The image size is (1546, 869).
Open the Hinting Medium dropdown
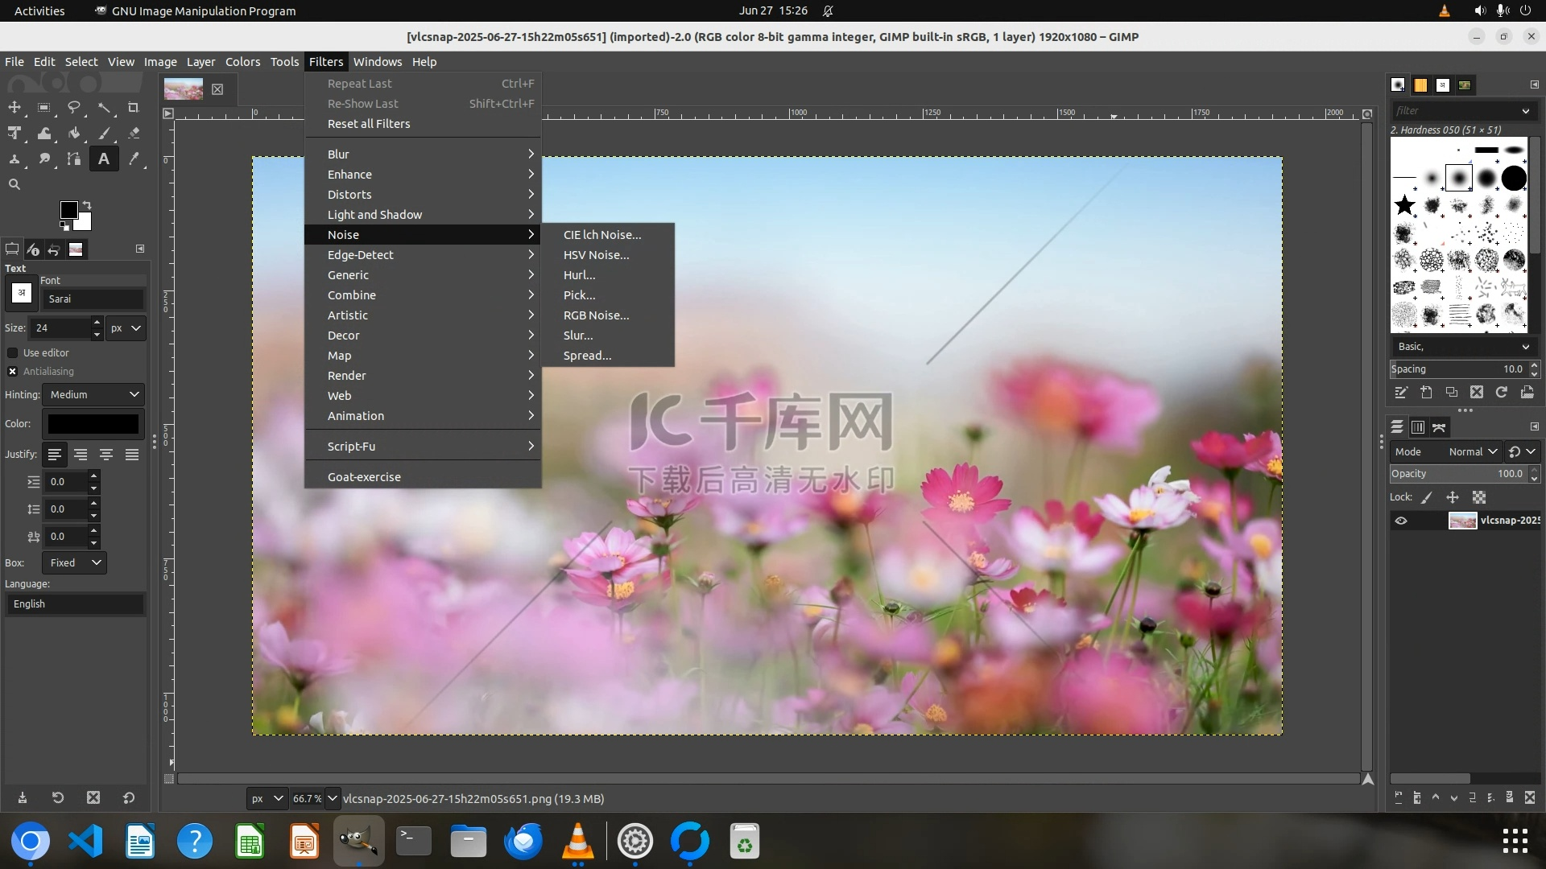93,394
